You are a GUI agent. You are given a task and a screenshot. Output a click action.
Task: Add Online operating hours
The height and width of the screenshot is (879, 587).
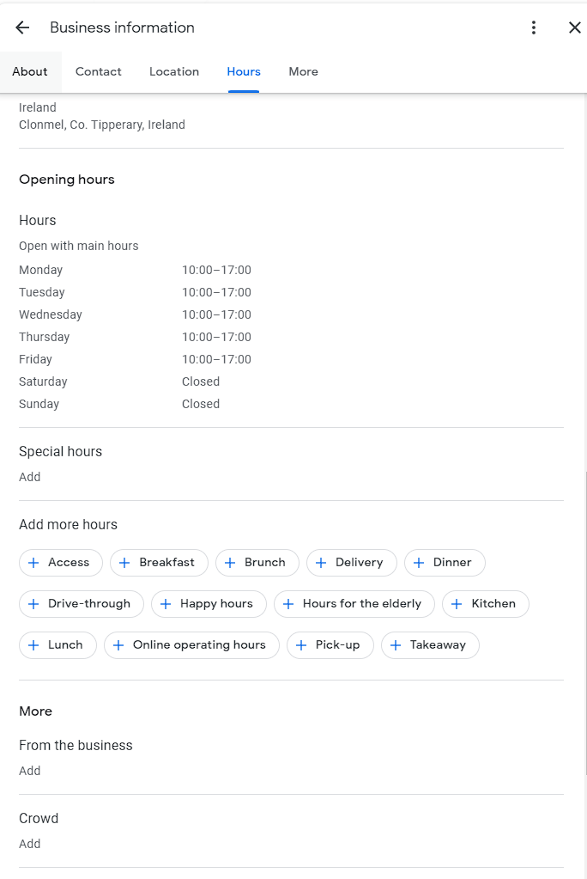tap(191, 645)
